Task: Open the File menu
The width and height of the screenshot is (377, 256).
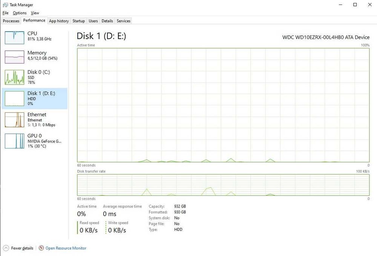Action: [x=5, y=13]
